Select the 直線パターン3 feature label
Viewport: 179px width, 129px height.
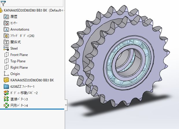[19, 99]
